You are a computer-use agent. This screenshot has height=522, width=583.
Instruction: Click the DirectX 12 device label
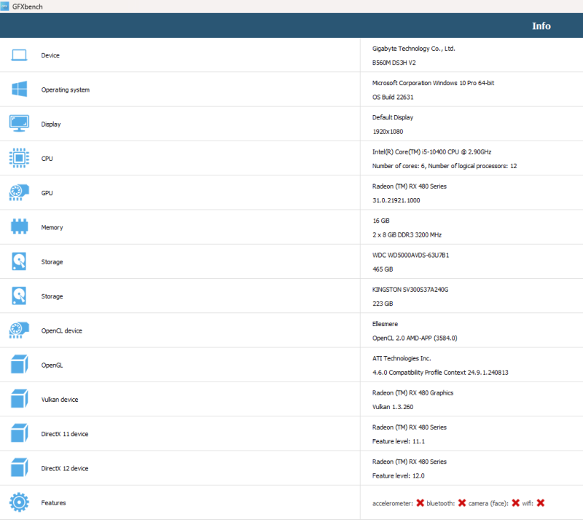tap(65, 469)
